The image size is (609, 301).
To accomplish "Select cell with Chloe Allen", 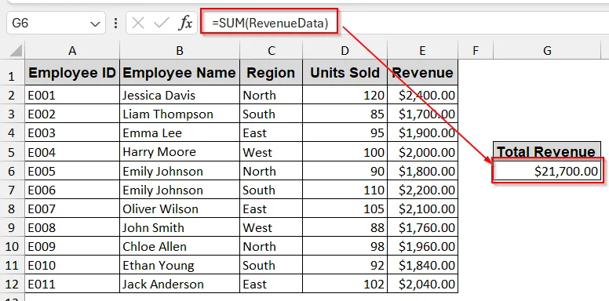I will coord(180,246).
